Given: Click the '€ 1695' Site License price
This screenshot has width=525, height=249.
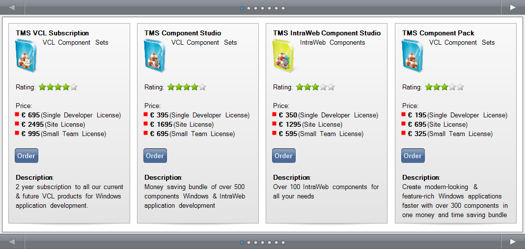Looking at the screenshot, I should click(161, 125).
